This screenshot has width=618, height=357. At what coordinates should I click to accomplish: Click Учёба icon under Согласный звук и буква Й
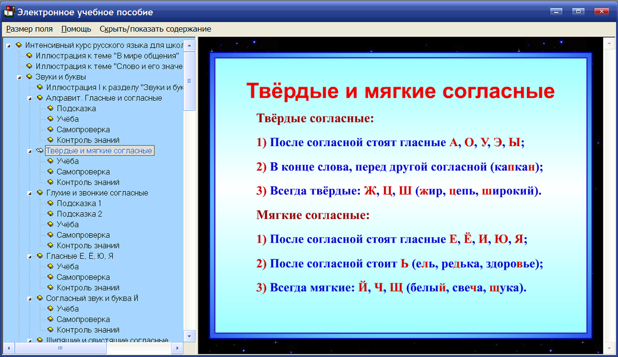(50, 309)
